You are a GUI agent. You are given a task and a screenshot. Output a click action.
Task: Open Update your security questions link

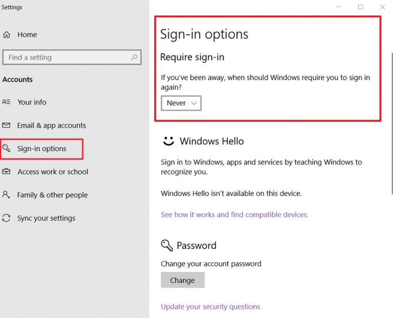tap(210, 306)
